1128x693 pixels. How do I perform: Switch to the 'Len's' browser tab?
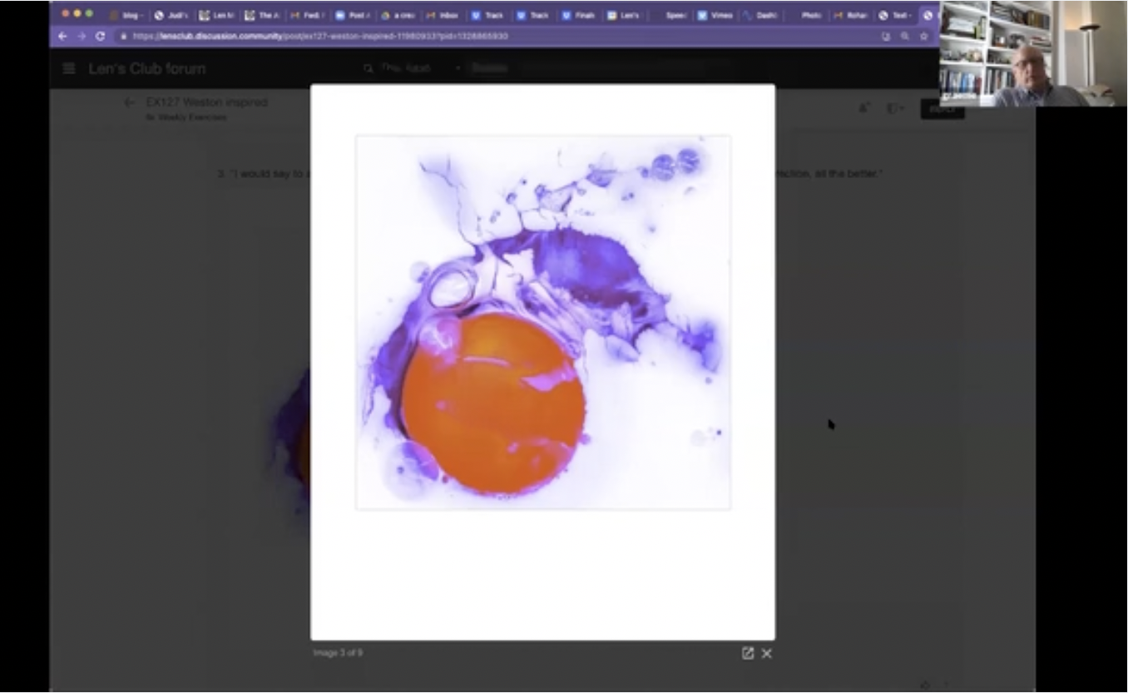[x=622, y=15]
